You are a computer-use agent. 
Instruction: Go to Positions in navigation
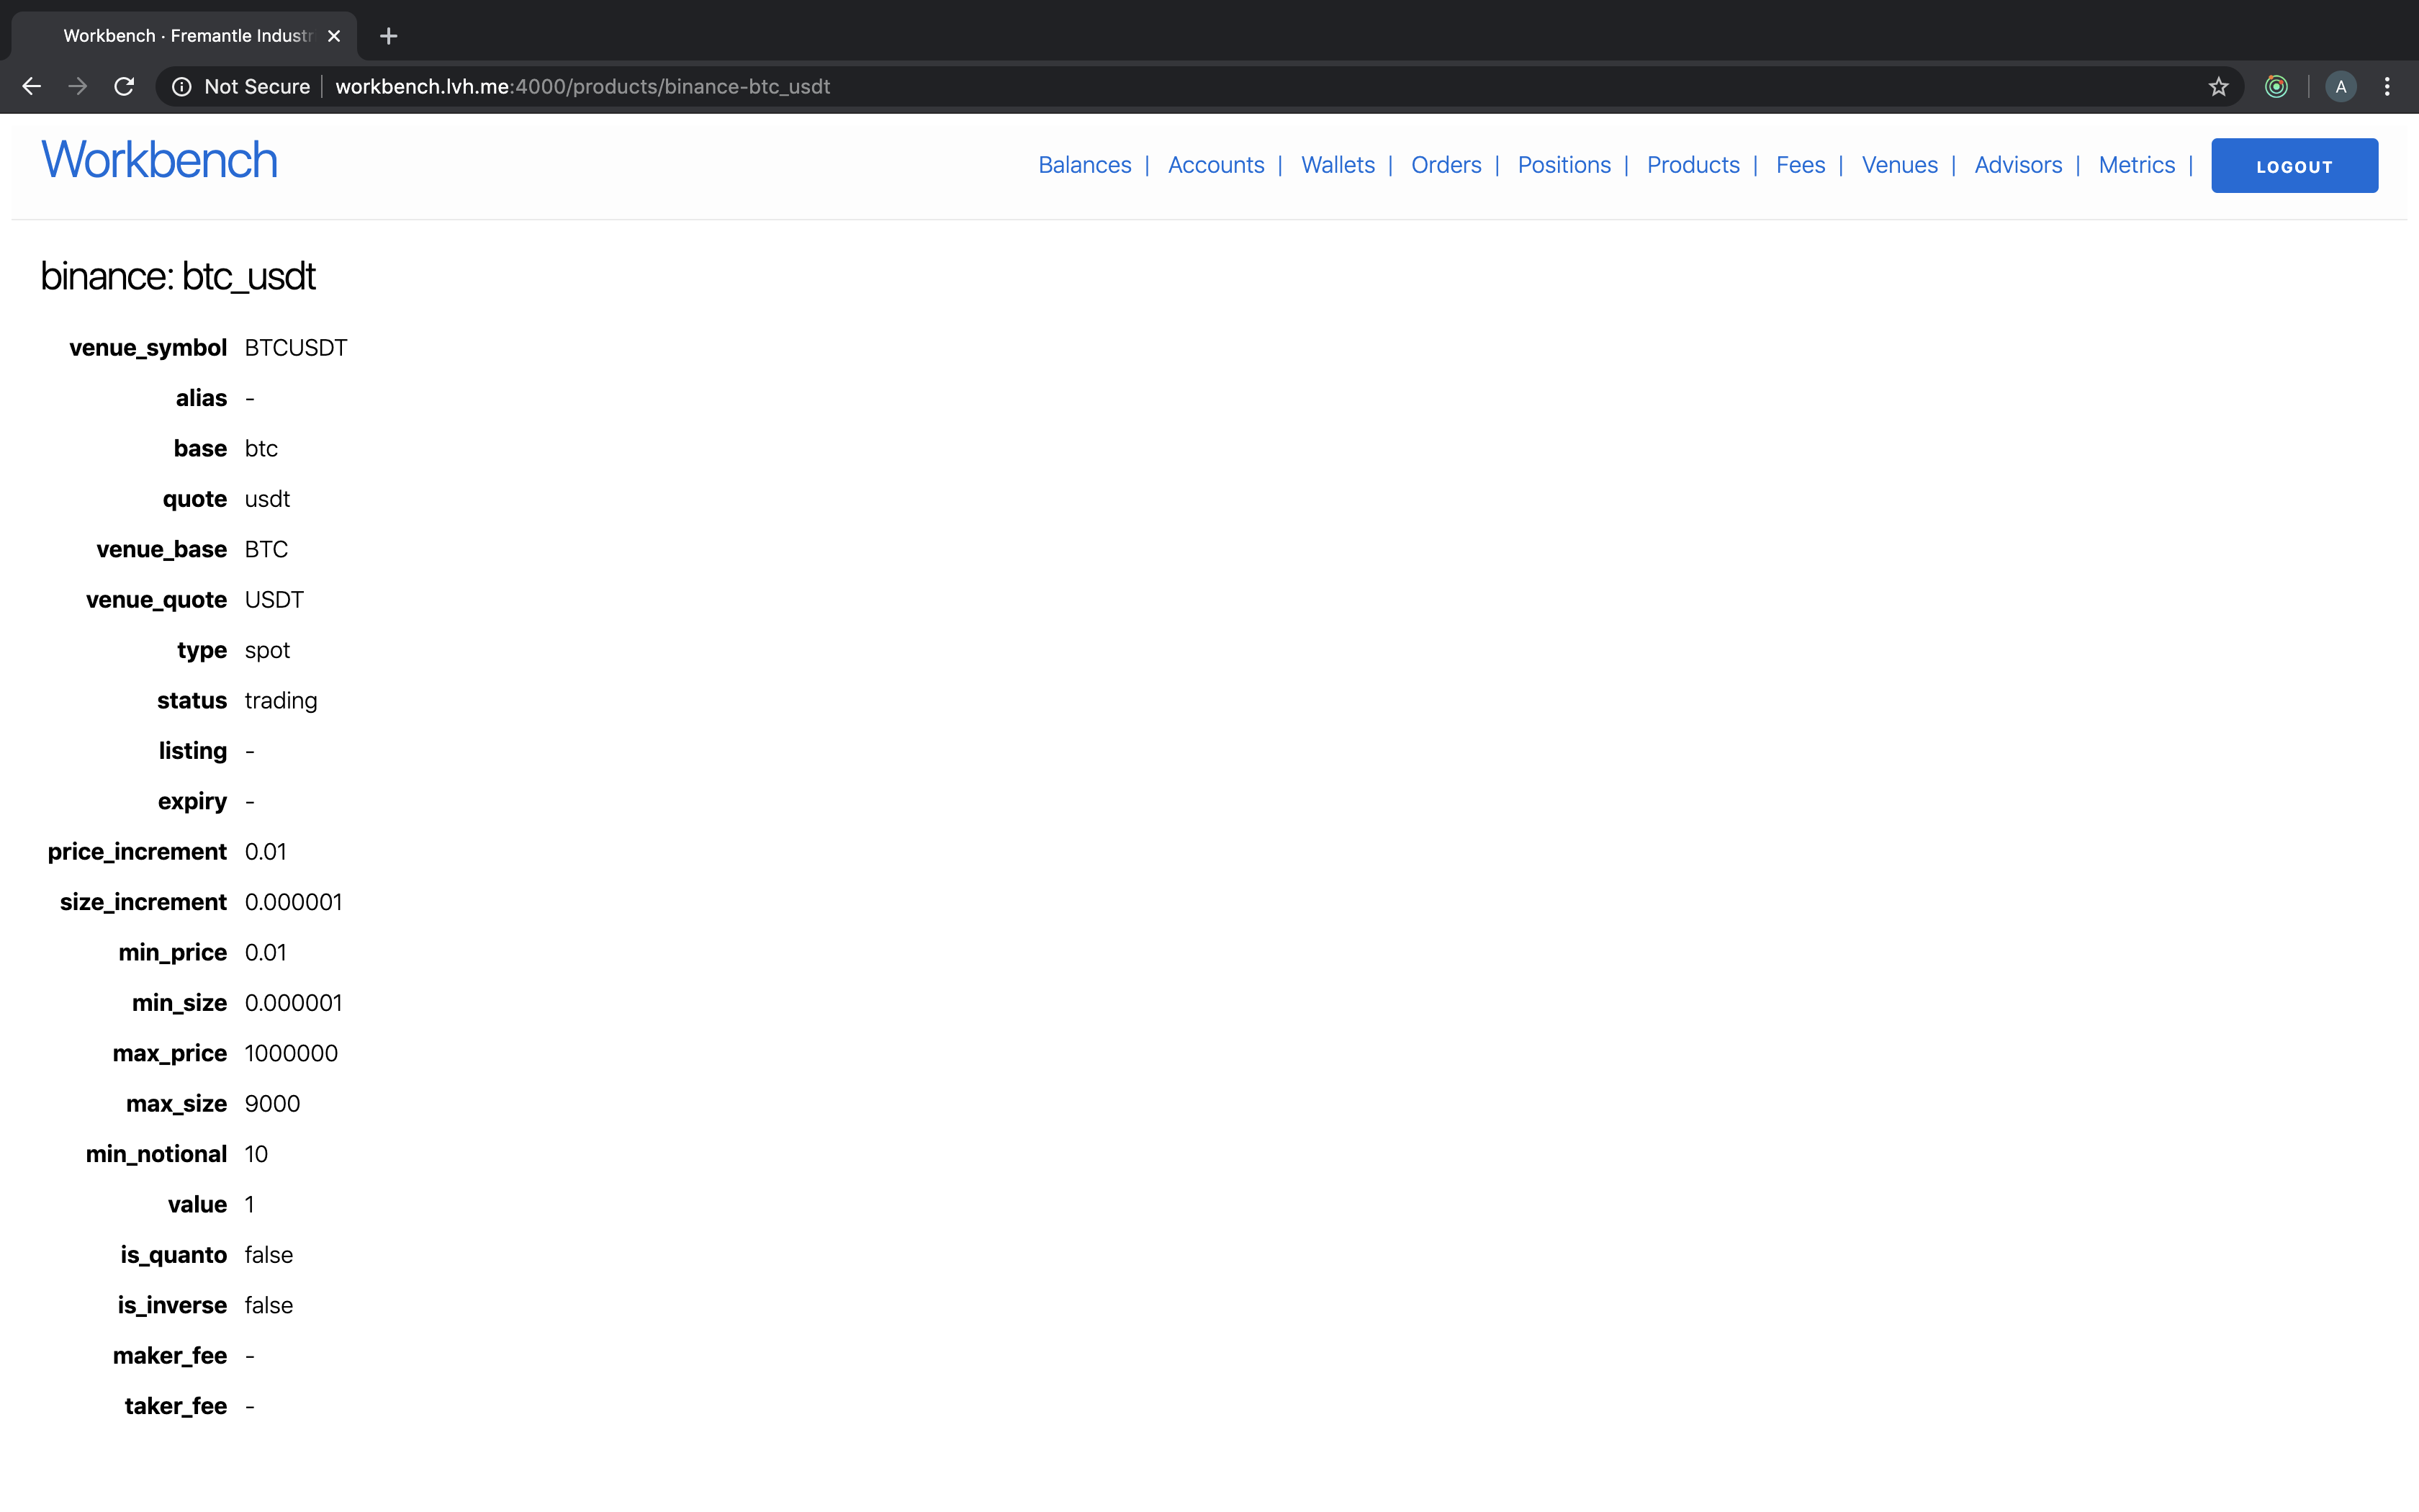pos(1564,165)
